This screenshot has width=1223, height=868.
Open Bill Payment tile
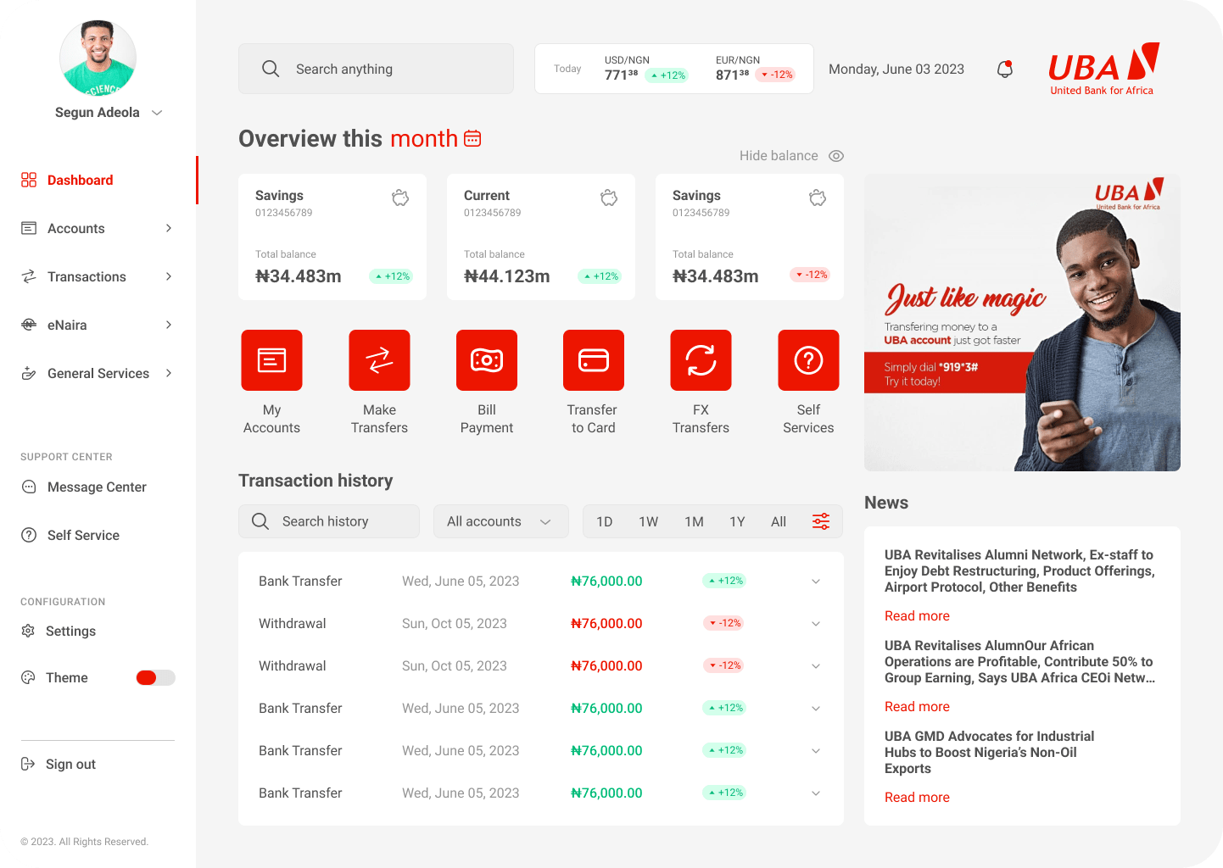[x=487, y=360]
